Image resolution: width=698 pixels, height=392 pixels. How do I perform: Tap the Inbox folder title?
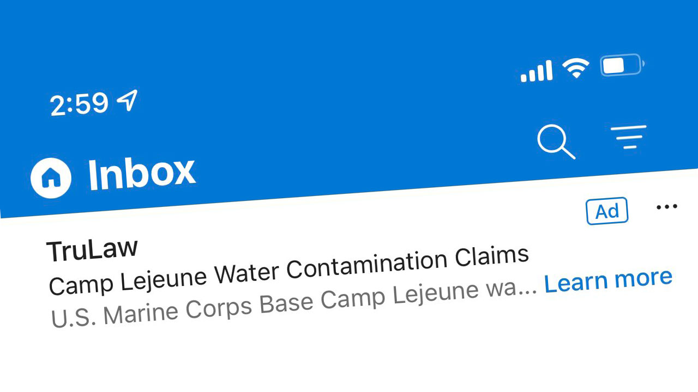point(141,173)
